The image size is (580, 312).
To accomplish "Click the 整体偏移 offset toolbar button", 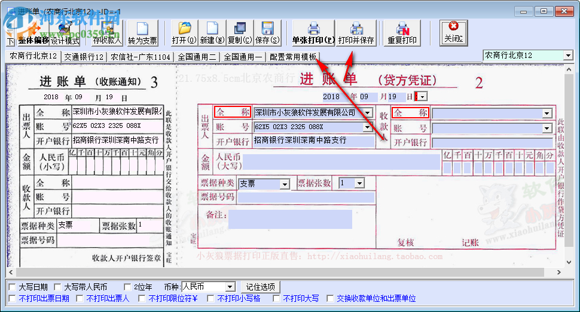I will coord(33,33).
